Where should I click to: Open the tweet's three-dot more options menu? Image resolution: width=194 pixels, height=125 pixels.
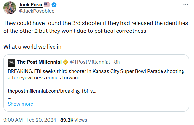pos(186,5)
